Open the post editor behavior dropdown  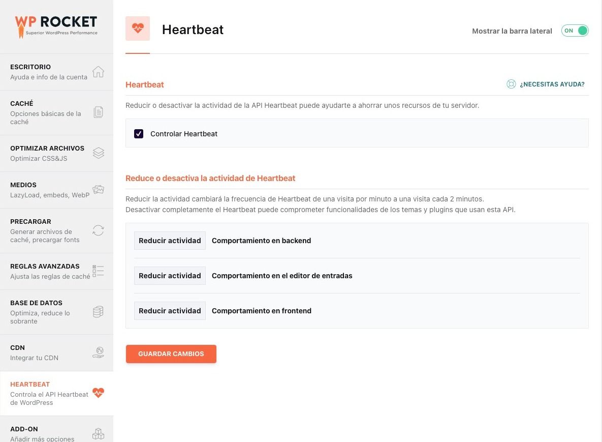(x=170, y=276)
